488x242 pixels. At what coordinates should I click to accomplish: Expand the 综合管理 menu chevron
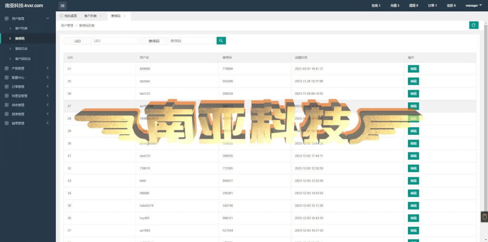point(48,104)
